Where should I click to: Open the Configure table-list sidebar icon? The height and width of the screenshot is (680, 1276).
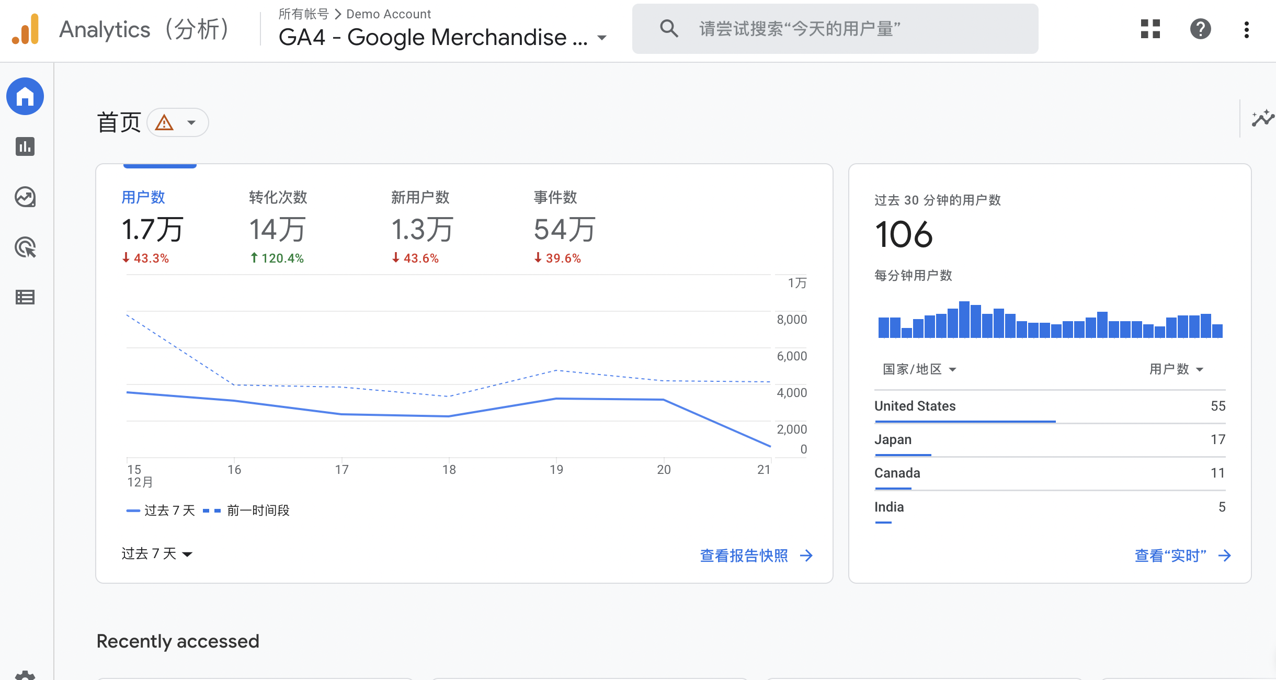(25, 297)
